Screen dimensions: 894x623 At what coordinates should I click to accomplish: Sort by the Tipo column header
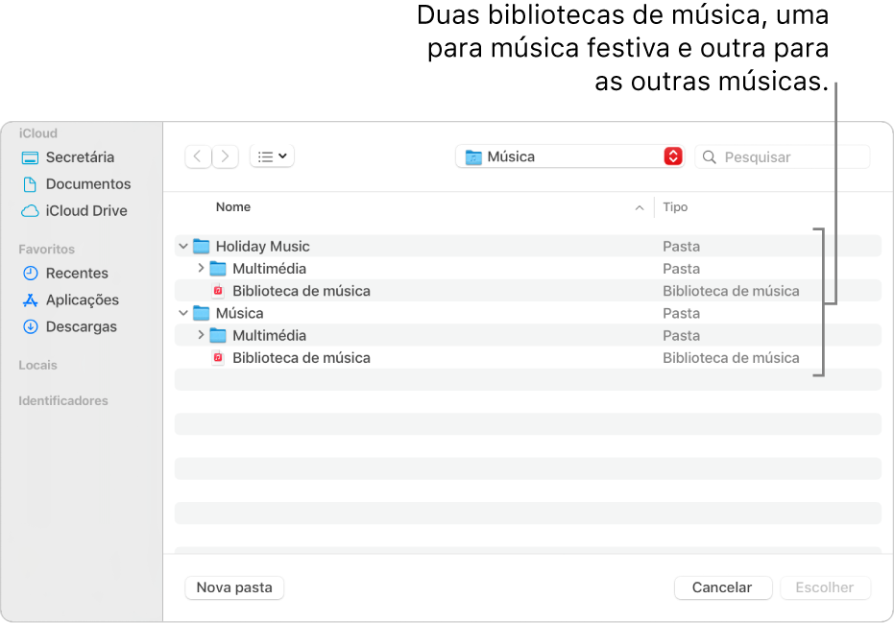click(675, 207)
